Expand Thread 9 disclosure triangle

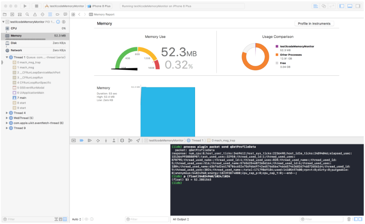click(x=7, y=128)
